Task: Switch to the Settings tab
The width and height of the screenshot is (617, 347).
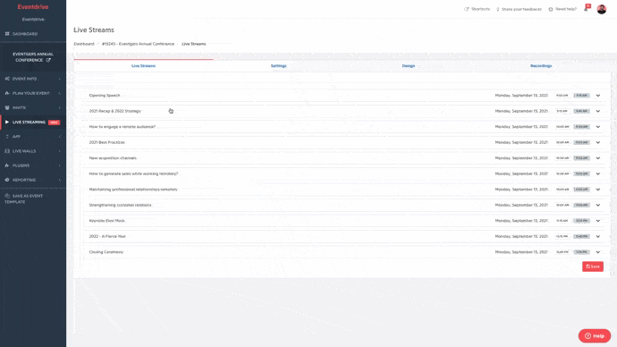Action: click(x=278, y=65)
